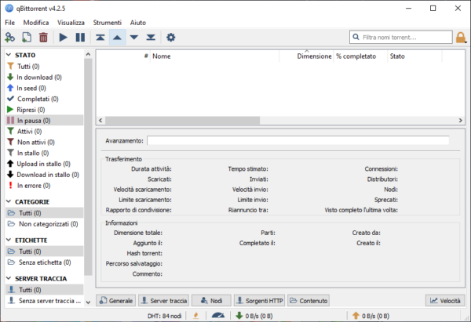Switch to the Sorgenti HTTP tab
The width and height of the screenshot is (471, 322).
pos(259,300)
